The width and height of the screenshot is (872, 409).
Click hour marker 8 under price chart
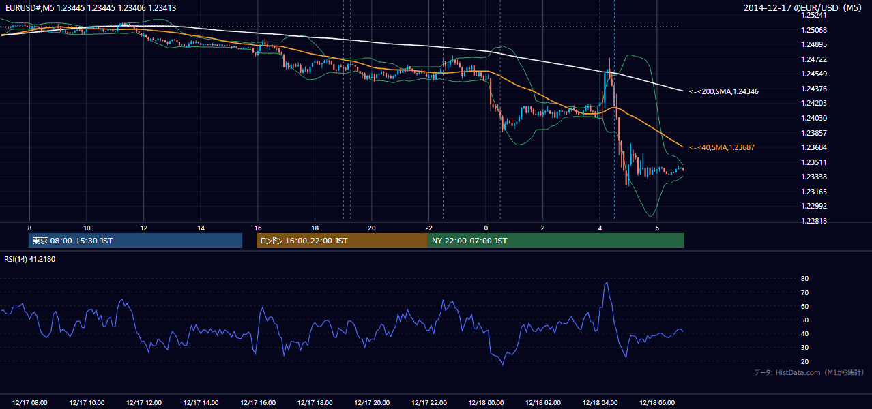29,228
